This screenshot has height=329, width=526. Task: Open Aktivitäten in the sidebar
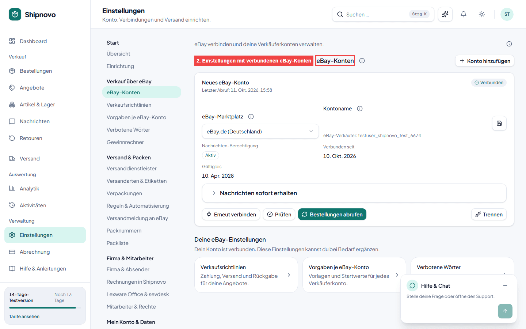(45, 205)
